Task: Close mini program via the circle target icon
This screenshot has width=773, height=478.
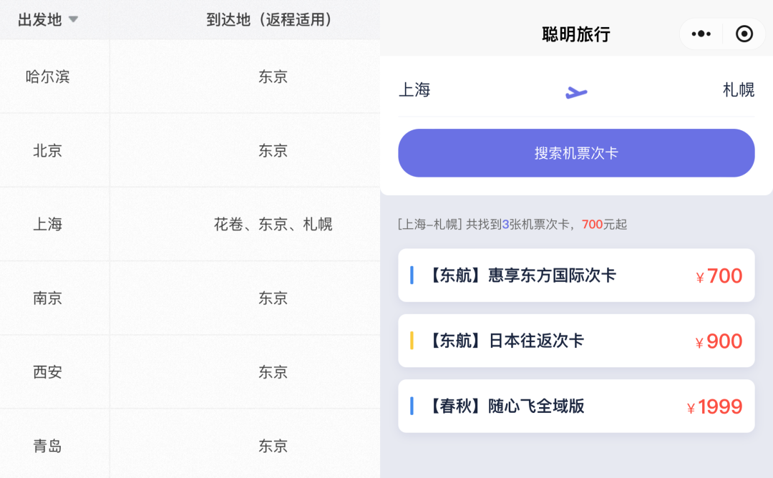Action: point(744,34)
